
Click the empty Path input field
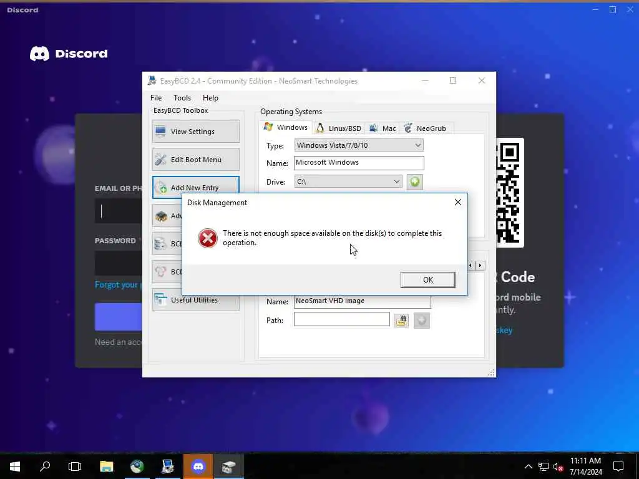coord(341,319)
